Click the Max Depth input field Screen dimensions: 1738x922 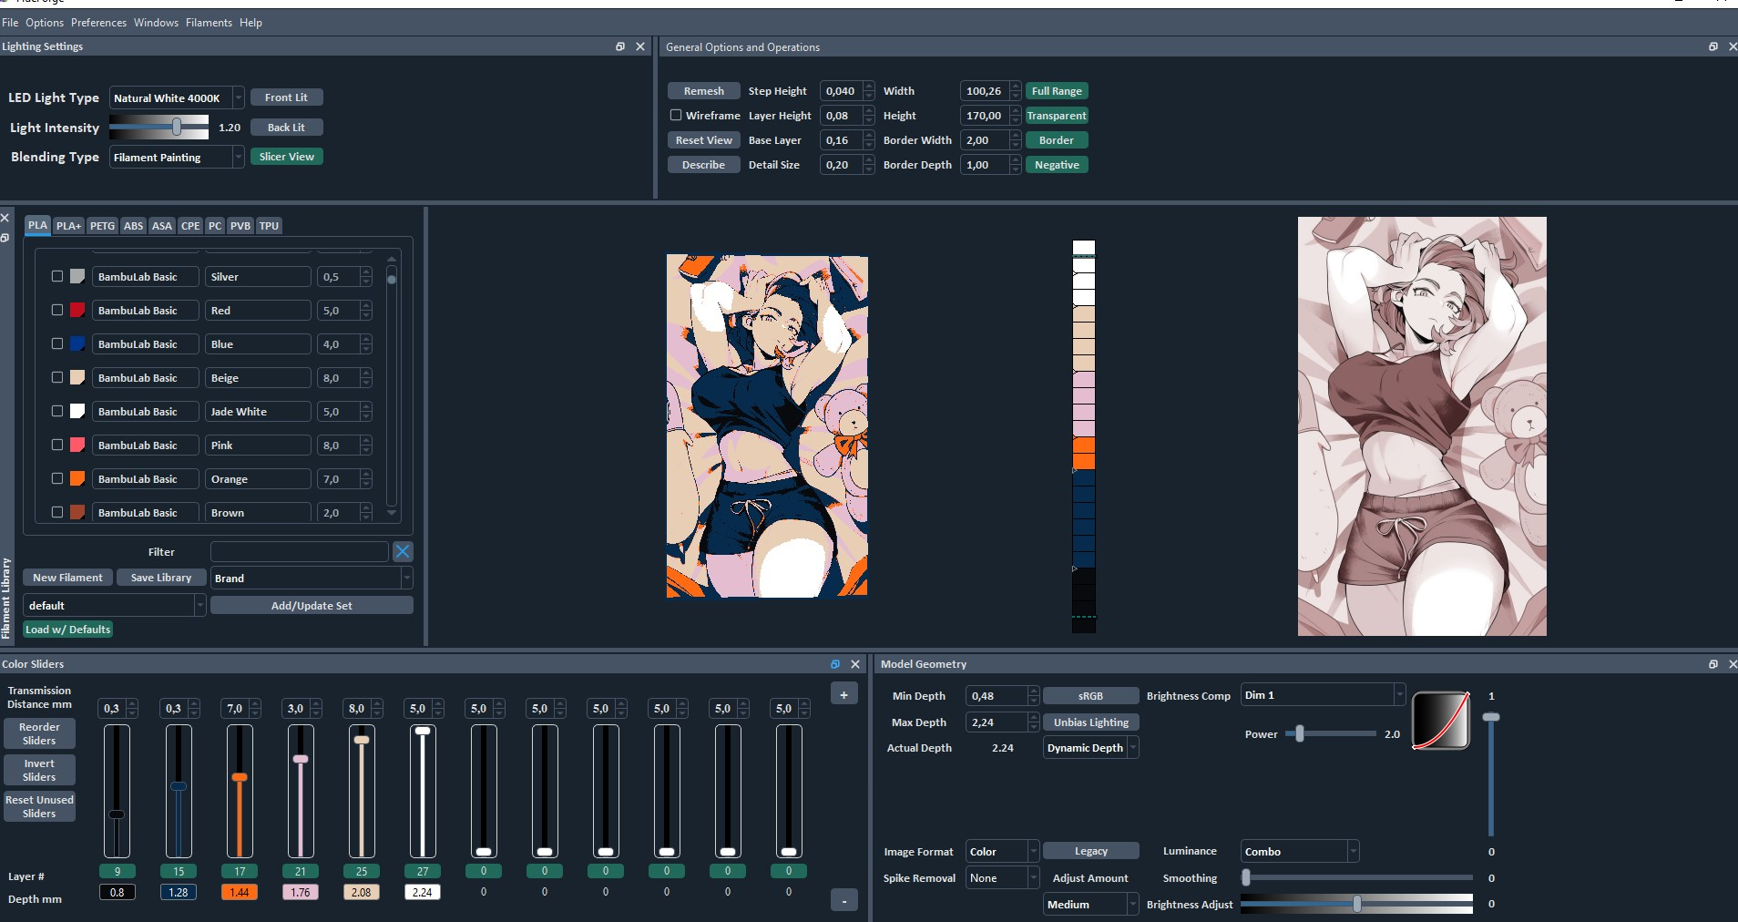1002,722
